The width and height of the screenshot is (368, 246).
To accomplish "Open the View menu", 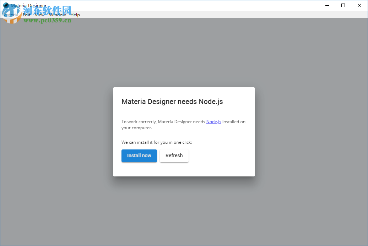I will pos(39,15).
